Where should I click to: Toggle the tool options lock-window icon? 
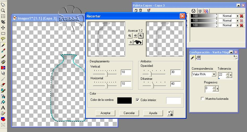tap(236, 57)
